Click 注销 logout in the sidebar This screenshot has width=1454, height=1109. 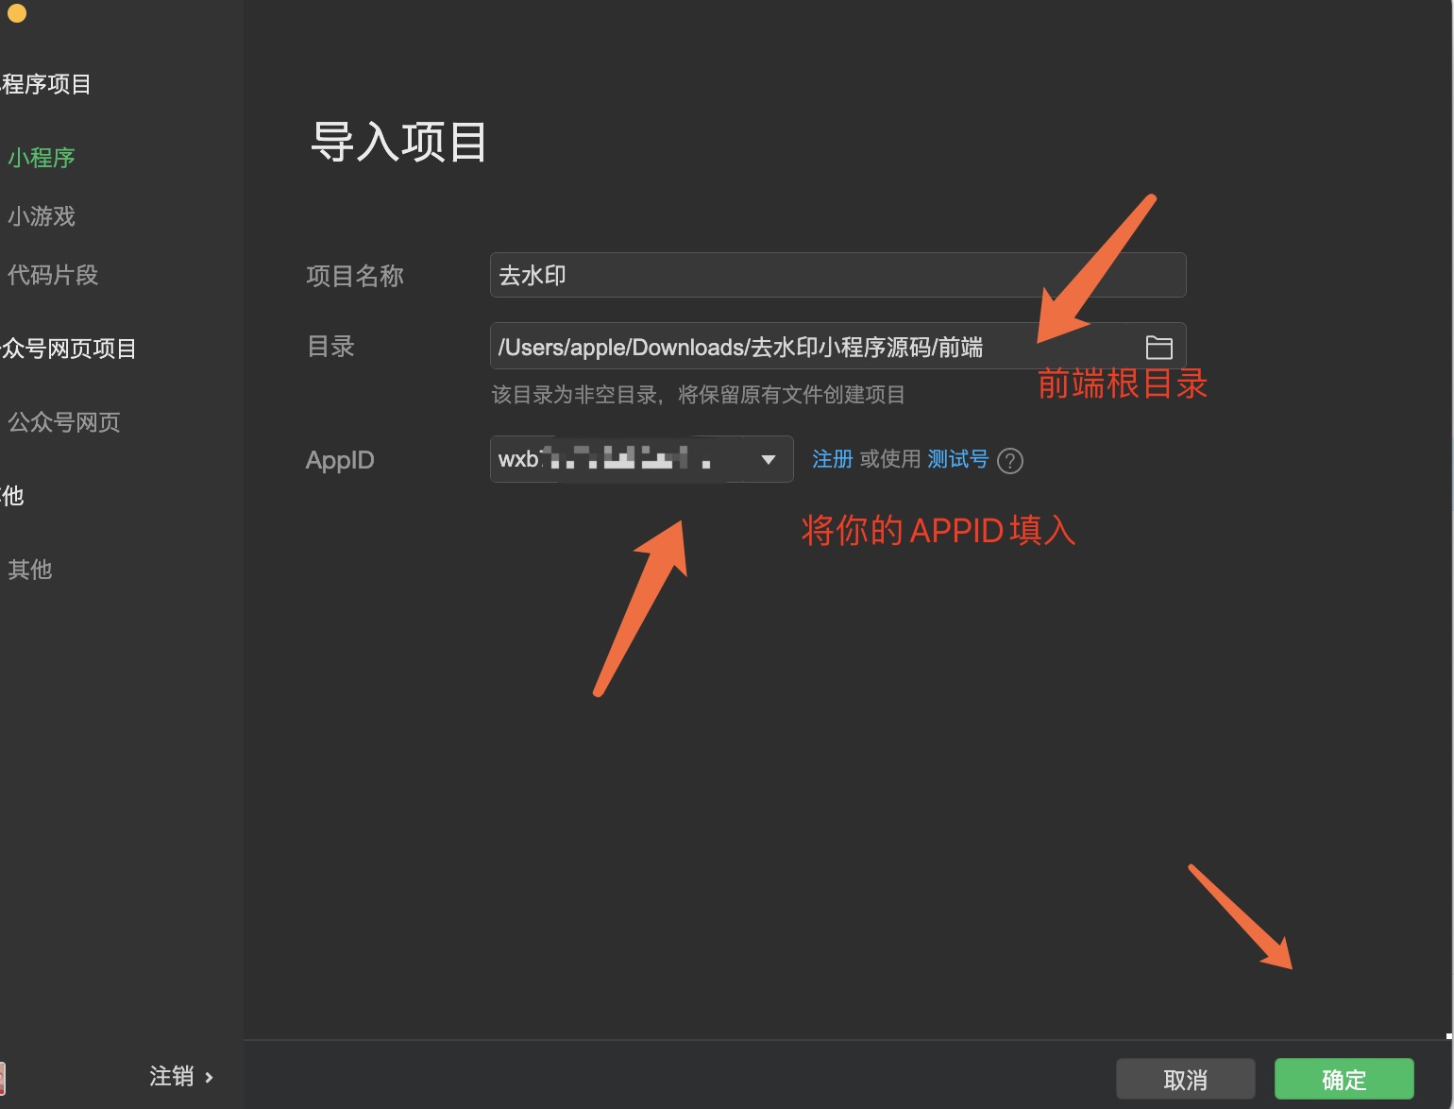coord(181,1077)
